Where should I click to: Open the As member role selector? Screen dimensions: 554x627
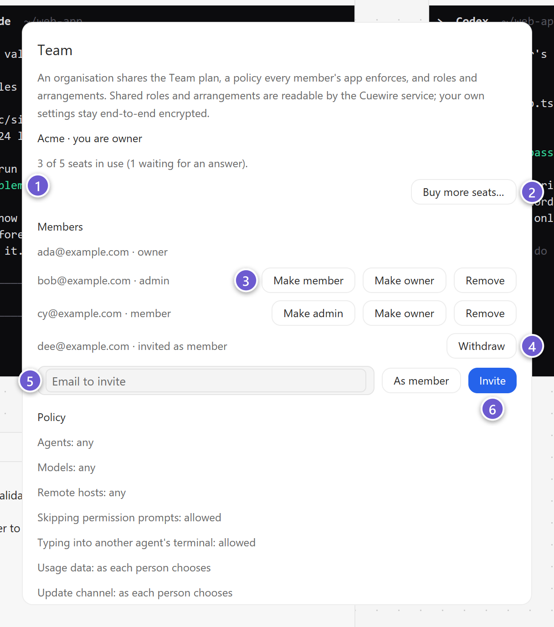[421, 381]
